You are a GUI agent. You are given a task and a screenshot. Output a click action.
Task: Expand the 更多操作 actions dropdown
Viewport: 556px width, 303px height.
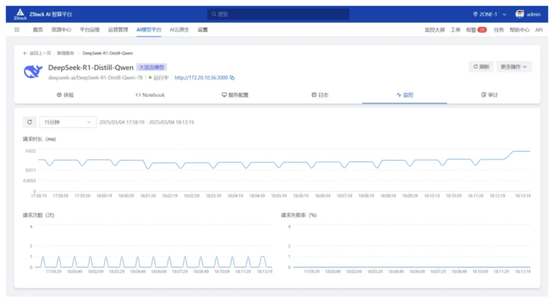(513, 66)
